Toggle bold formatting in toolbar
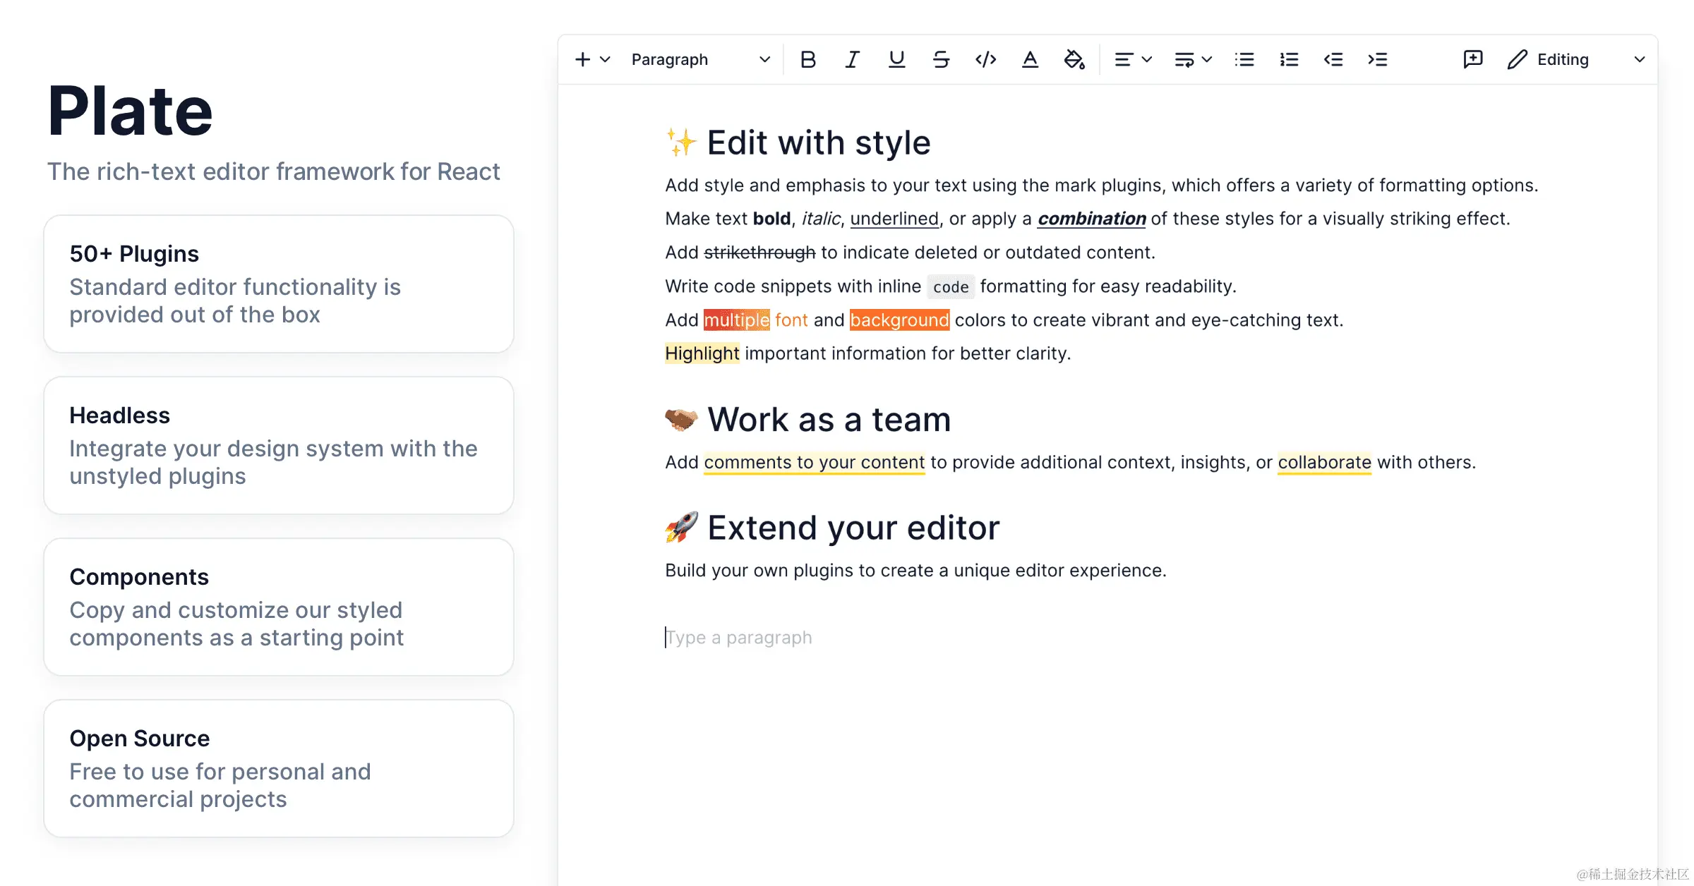1694x886 pixels. pos(808,60)
